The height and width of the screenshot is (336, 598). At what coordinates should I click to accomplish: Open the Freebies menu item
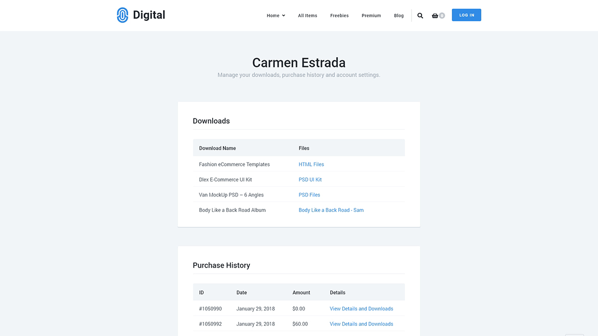coord(339,16)
